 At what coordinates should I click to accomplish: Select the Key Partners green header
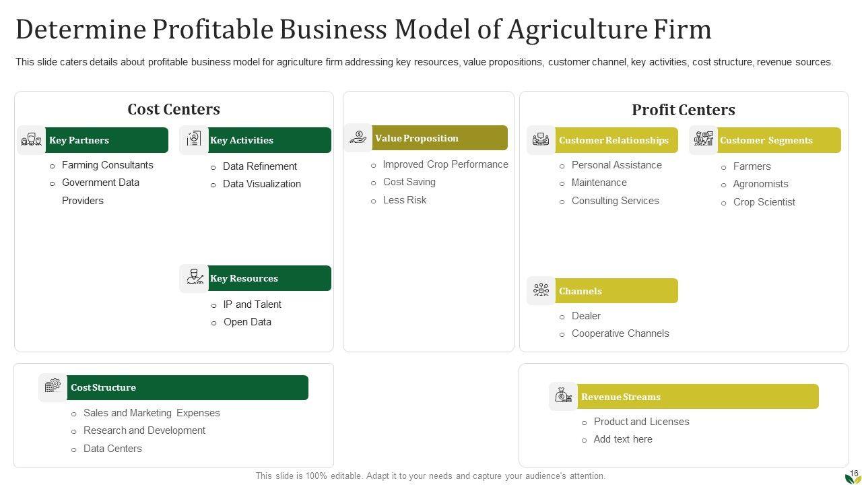point(106,140)
